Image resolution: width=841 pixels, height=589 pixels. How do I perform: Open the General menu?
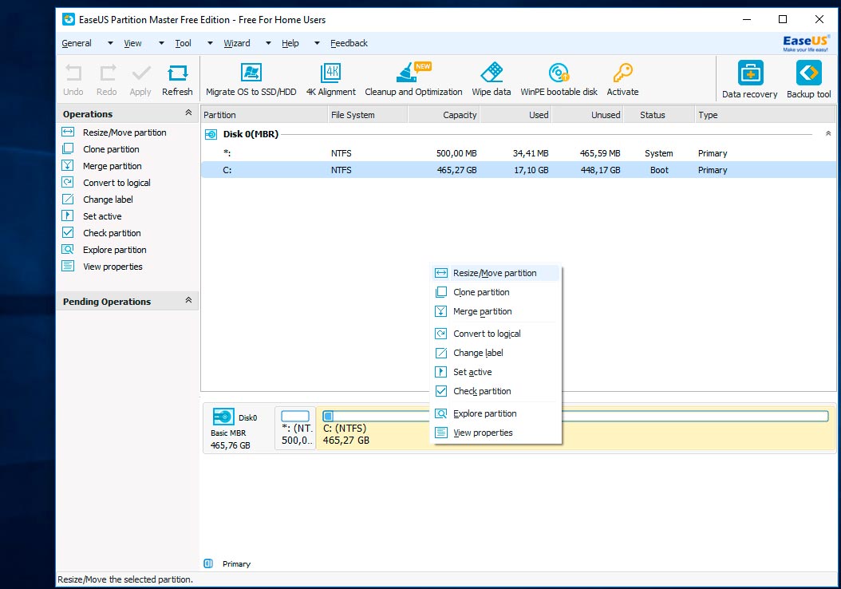tap(77, 43)
